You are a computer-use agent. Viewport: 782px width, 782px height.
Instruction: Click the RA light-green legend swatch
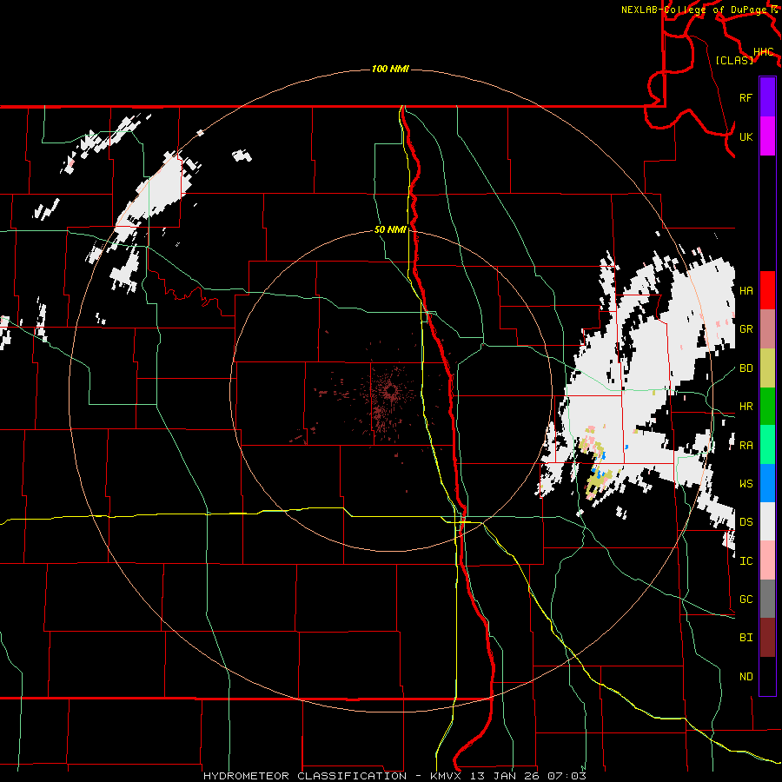tap(767, 445)
